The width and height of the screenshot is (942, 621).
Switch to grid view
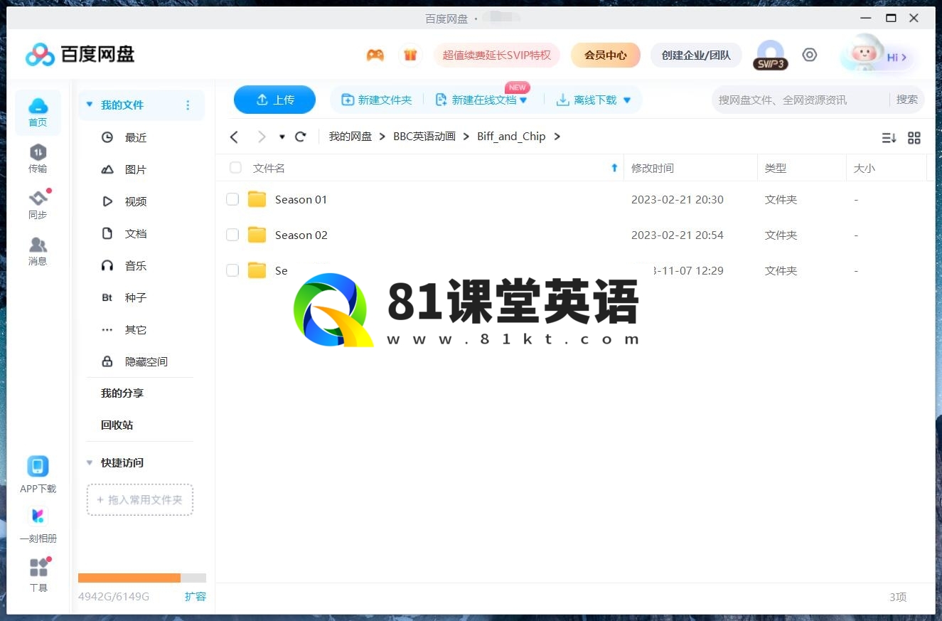tap(914, 138)
